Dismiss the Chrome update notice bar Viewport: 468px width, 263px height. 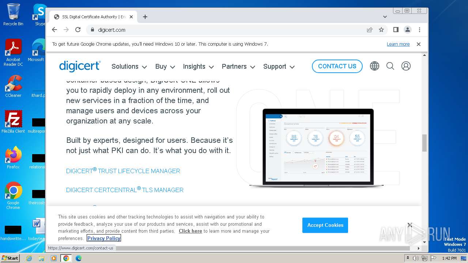pyautogui.click(x=419, y=44)
